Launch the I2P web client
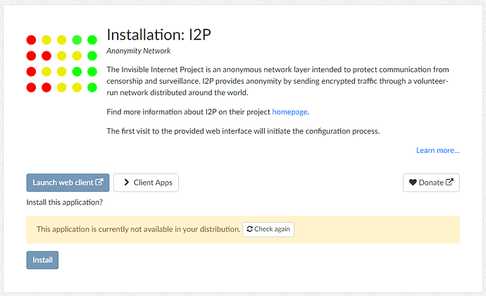Viewport: 486px width, 296px height. (x=68, y=183)
